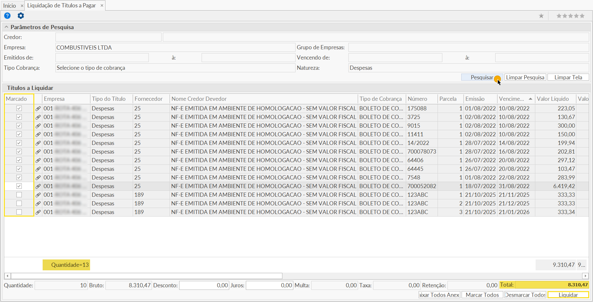Sort table by Valor Líquido header
This screenshot has height=302, width=593.
click(553, 99)
